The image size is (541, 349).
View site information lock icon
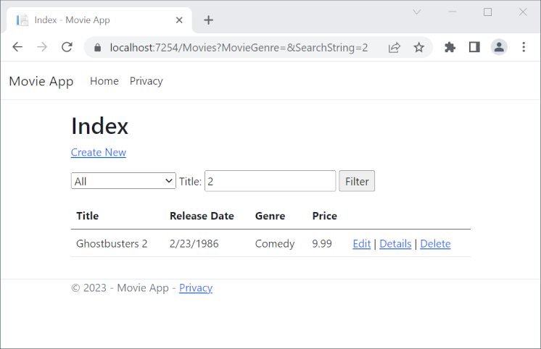pos(98,48)
